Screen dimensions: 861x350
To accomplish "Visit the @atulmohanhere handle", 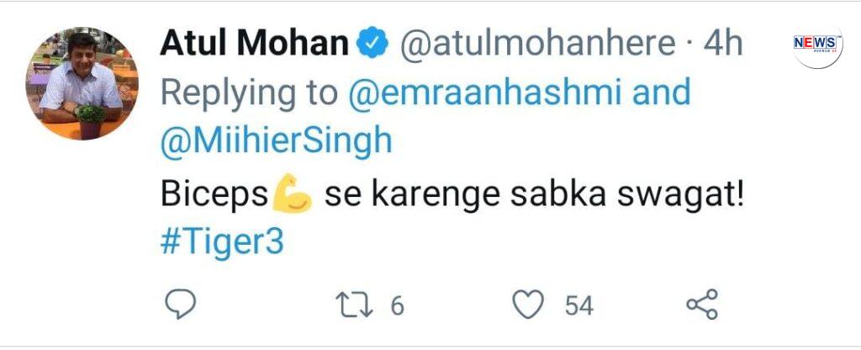I will tap(537, 44).
